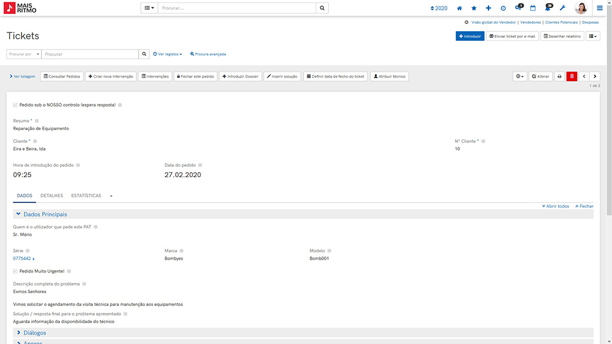Go to next record arrow
Image resolution: width=612 pixels, height=344 pixels.
coord(595,76)
